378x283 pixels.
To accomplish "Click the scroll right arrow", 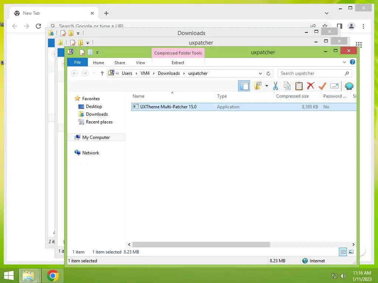I will (x=353, y=245).
